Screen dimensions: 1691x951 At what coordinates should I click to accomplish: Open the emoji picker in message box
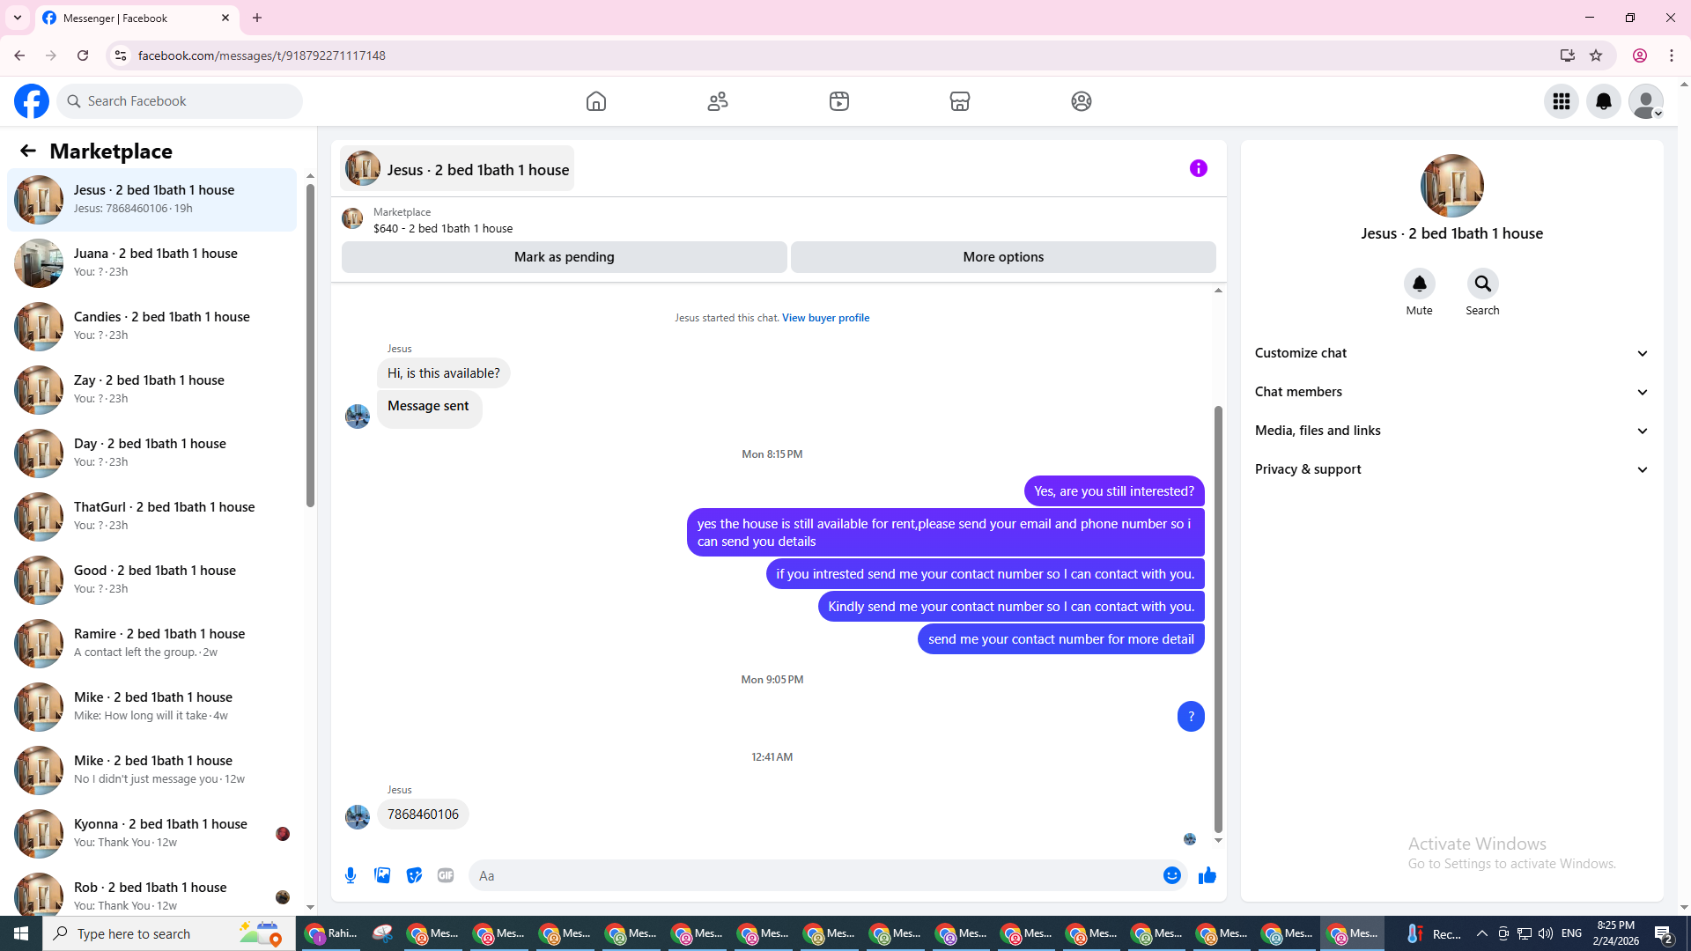tap(1171, 875)
